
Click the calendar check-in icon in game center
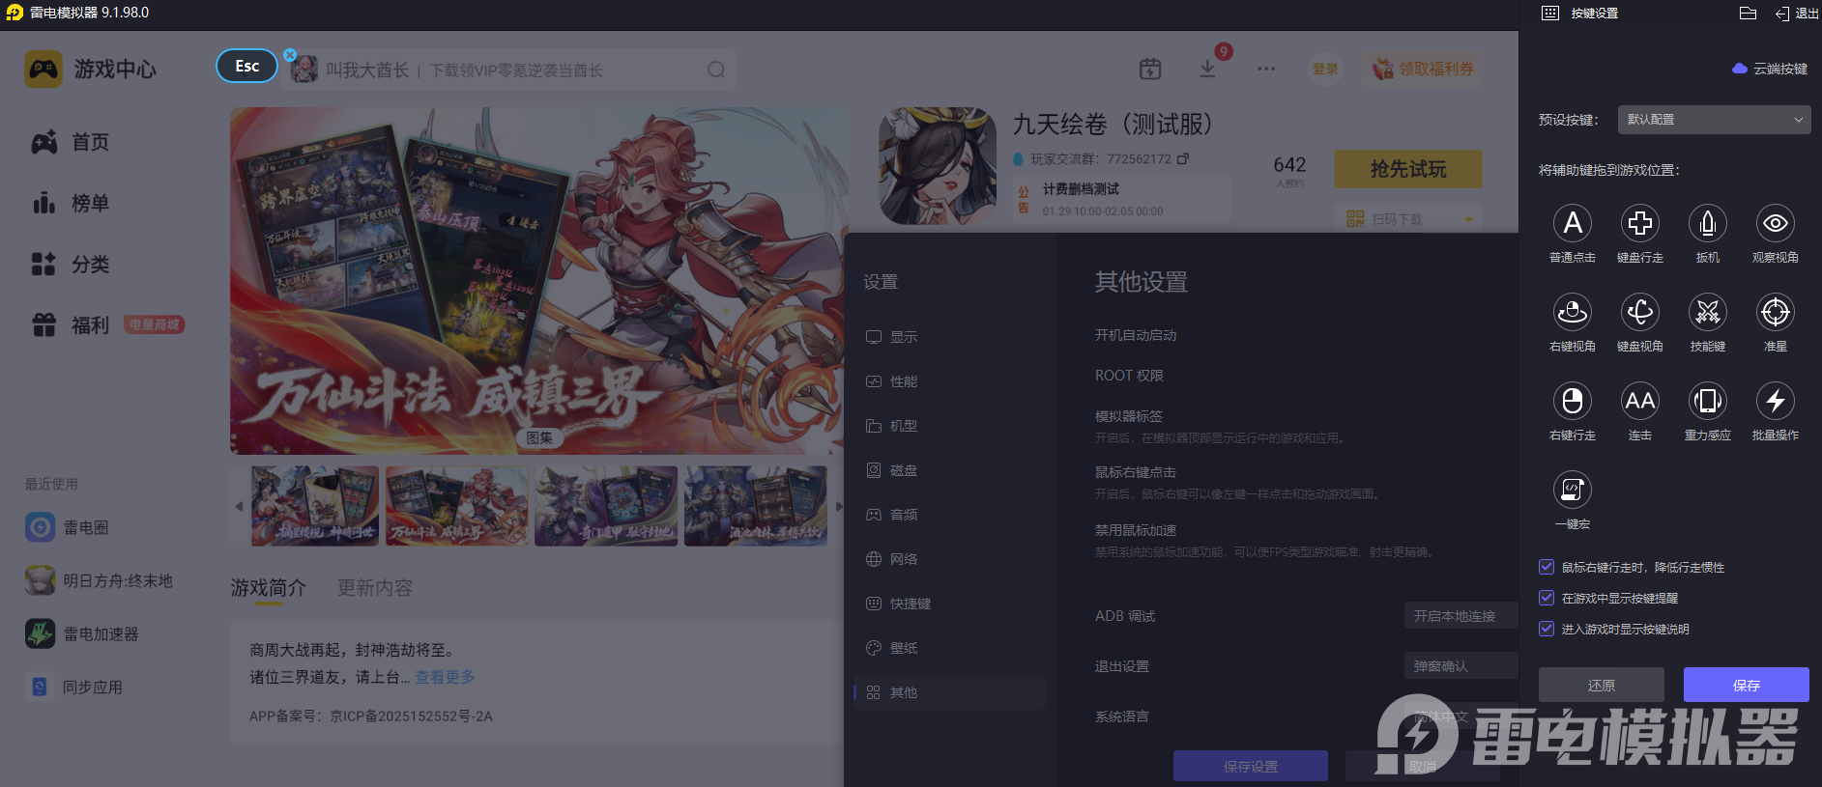tap(1150, 69)
